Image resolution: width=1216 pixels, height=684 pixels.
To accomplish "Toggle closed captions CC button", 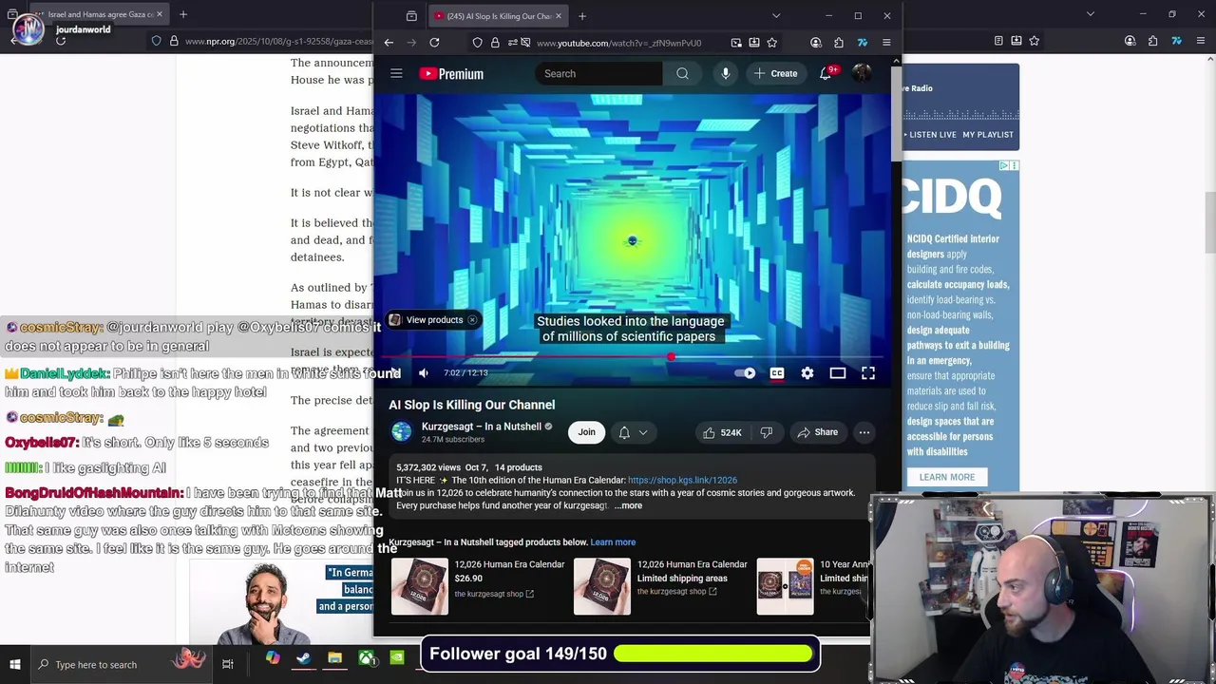I will pyautogui.click(x=777, y=373).
